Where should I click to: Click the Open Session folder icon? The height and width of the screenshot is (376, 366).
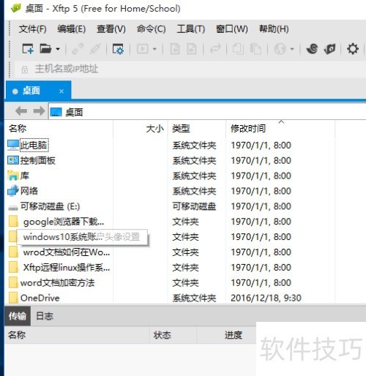coord(45,49)
